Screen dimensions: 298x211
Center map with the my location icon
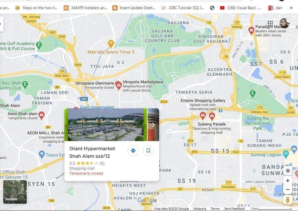[288, 171]
